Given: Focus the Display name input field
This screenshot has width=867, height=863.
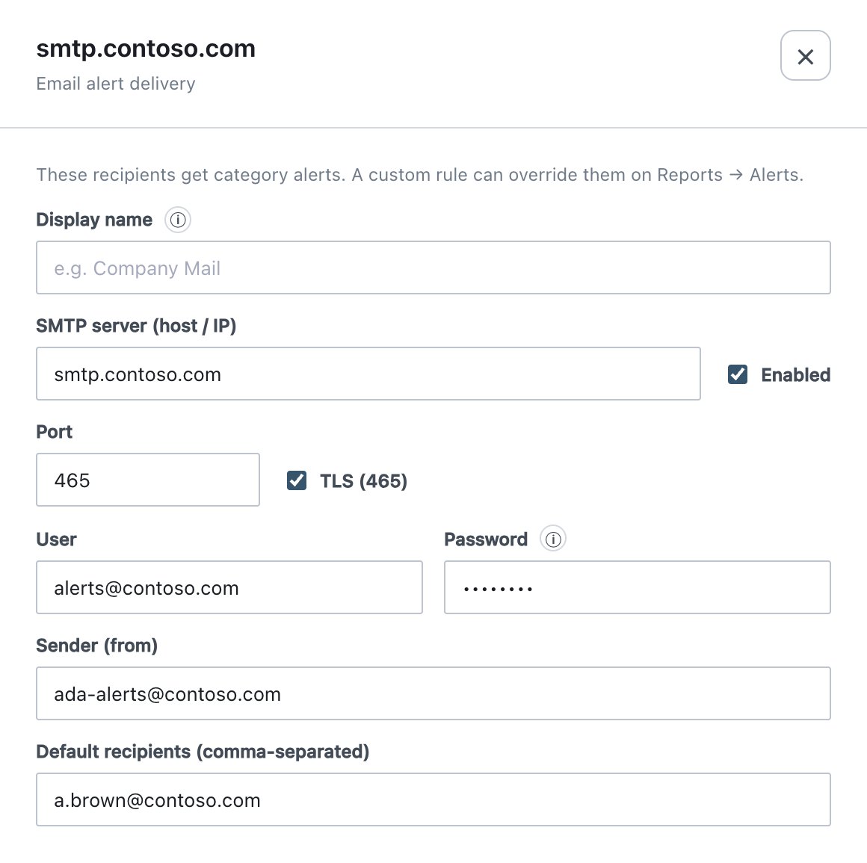Looking at the screenshot, I should (x=433, y=268).
